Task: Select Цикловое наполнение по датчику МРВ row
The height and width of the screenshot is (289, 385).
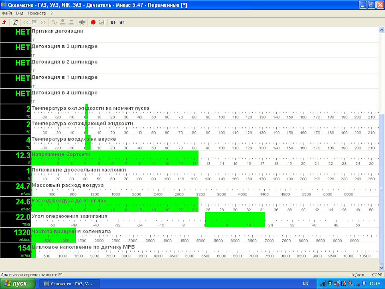Action: pyautogui.click(x=189, y=251)
